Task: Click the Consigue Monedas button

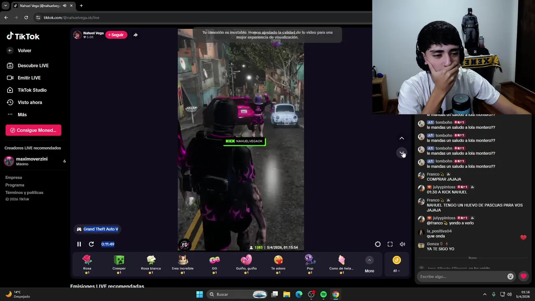Action: coord(33,130)
